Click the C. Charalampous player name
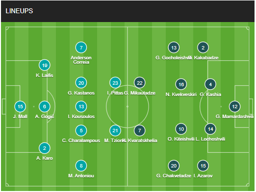Screen dimensions: 256x192 click(x=81, y=141)
